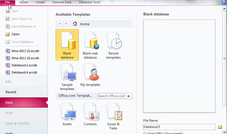Screen dimensions: 227x134
Task: Click the templates Forward arrow
Action: click(x=66, y=24)
